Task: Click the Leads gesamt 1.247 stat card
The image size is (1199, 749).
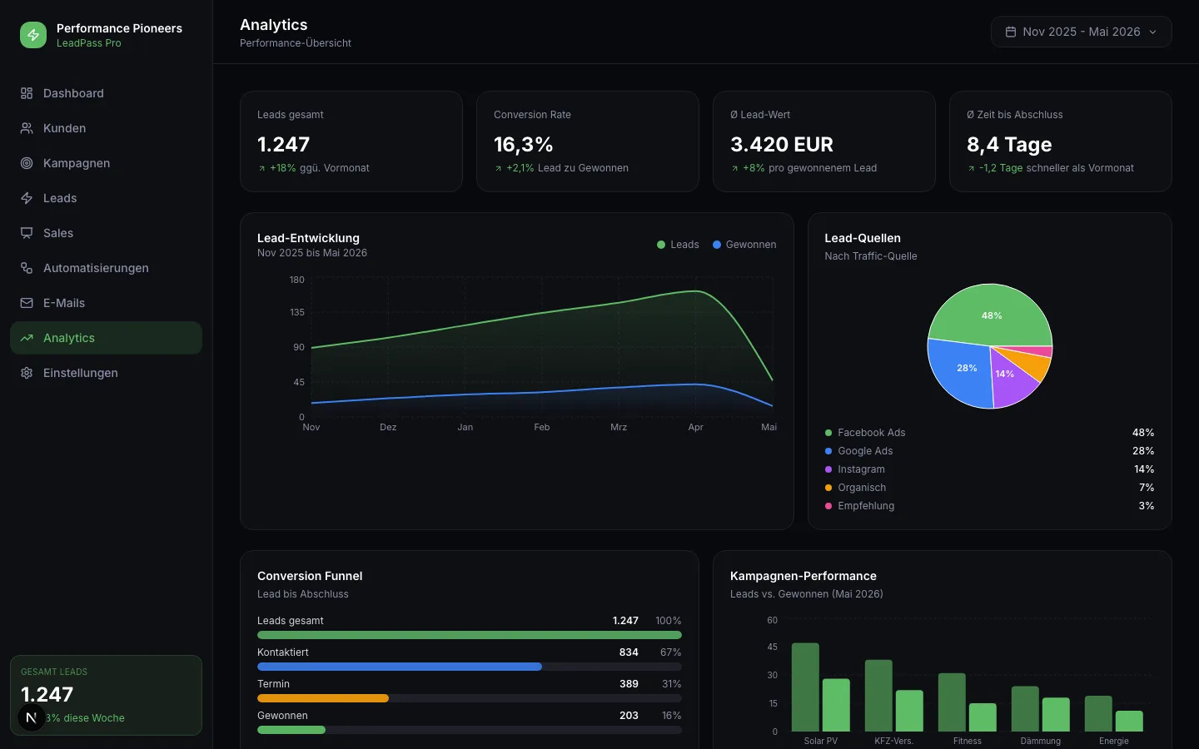Action: [x=351, y=141]
